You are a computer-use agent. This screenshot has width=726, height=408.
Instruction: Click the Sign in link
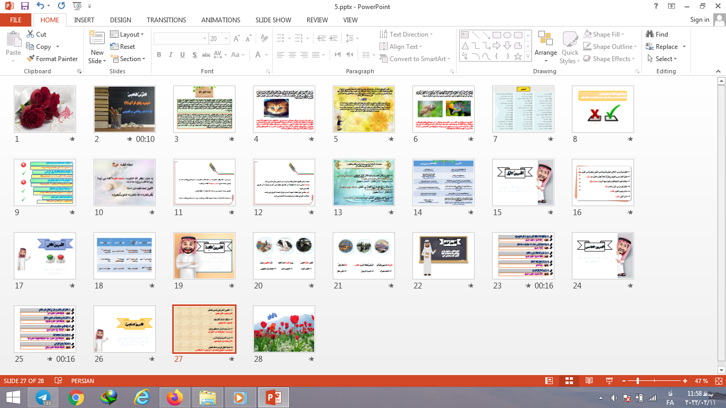click(699, 20)
